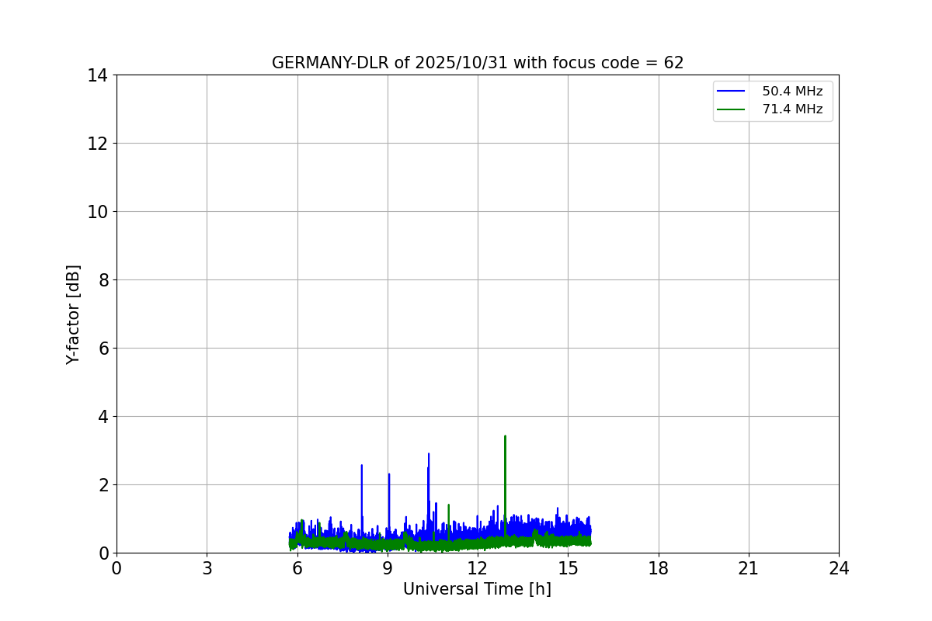
Task: Click the x-axis tick label "18"
Action: click(659, 568)
